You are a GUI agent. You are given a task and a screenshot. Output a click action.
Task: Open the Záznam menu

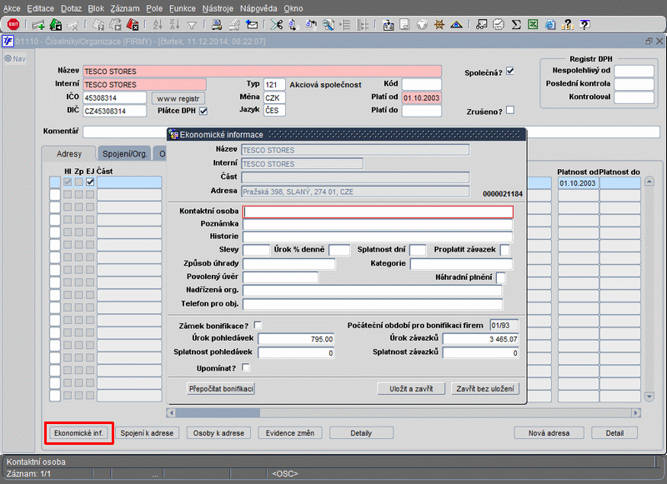[x=124, y=8]
